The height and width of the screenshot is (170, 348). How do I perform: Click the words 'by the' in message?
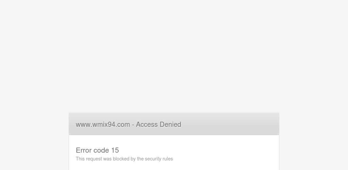137,159
